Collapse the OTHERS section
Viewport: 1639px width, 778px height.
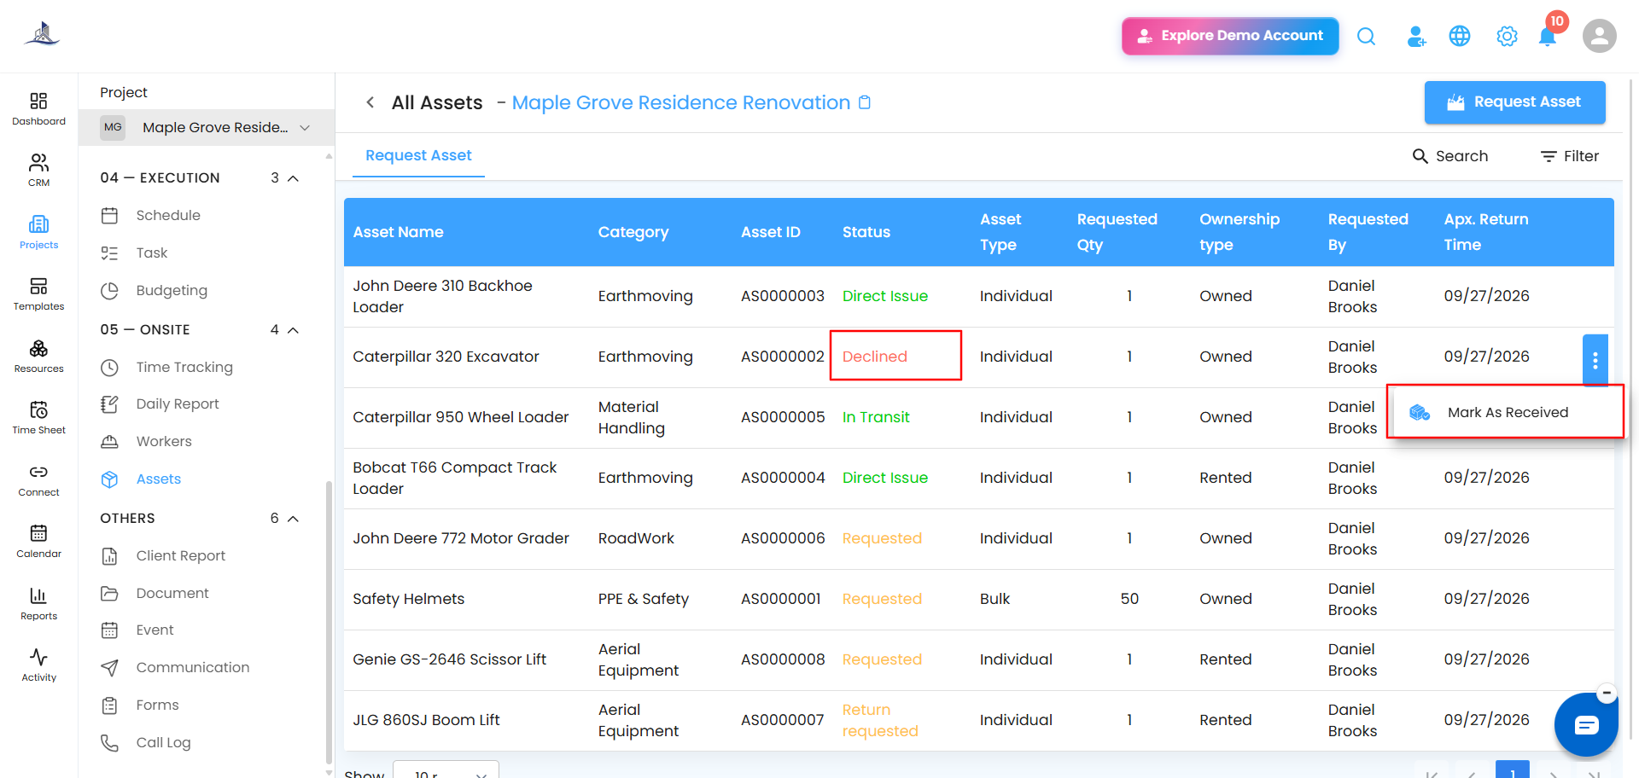pos(293,519)
